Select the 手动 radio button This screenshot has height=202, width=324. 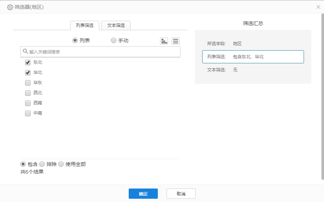pyautogui.click(x=114, y=40)
